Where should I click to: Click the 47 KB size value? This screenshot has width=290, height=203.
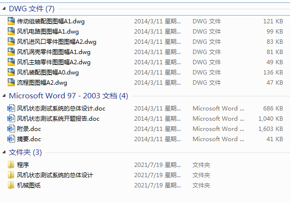click(275, 83)
